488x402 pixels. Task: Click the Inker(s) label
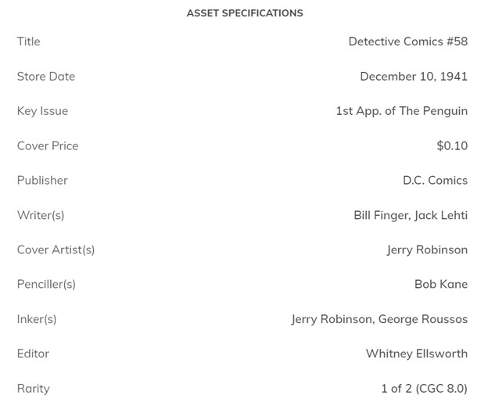point(37,319)
